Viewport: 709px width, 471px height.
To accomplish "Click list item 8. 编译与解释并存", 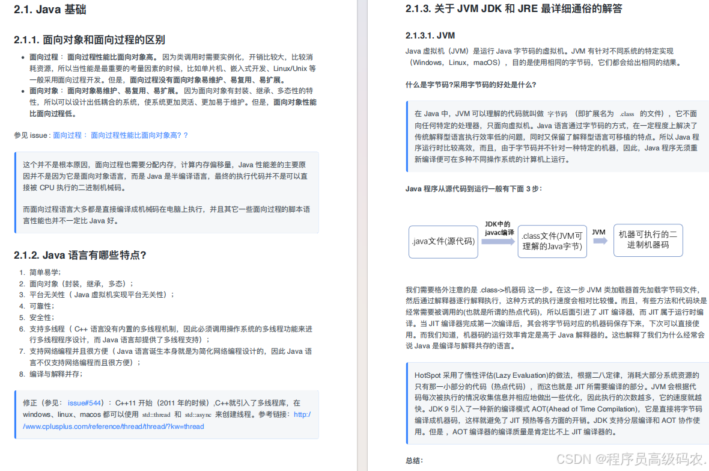I will (50, 374).
